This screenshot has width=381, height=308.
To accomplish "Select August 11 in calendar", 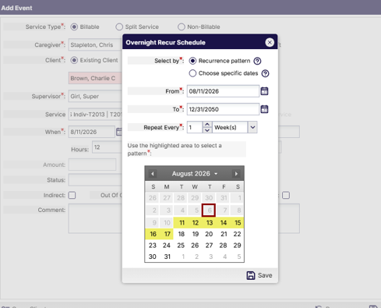I will 182,223.
